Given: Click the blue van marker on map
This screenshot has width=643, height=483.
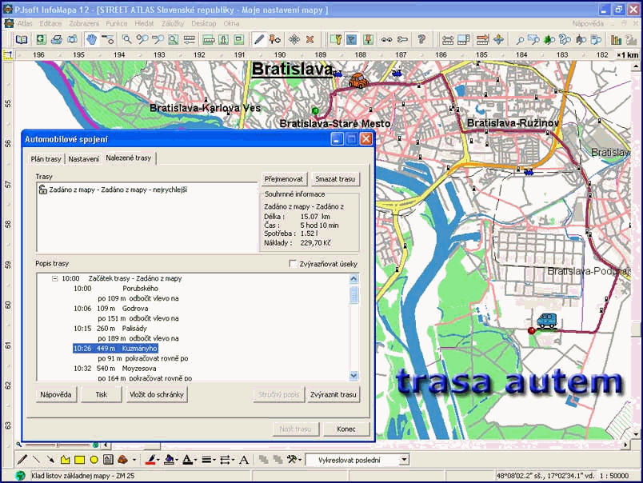Looking at the screenshot, I should [547, 321].
